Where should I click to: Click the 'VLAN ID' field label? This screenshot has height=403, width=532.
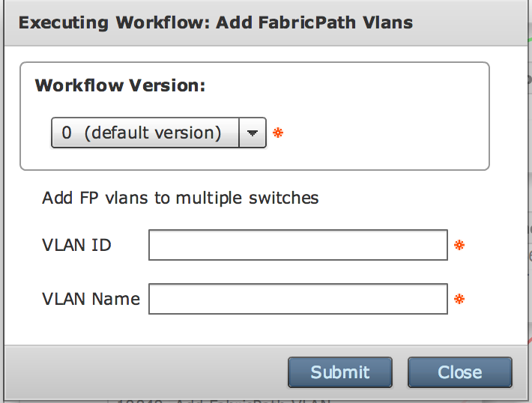(x=76, y=245)
